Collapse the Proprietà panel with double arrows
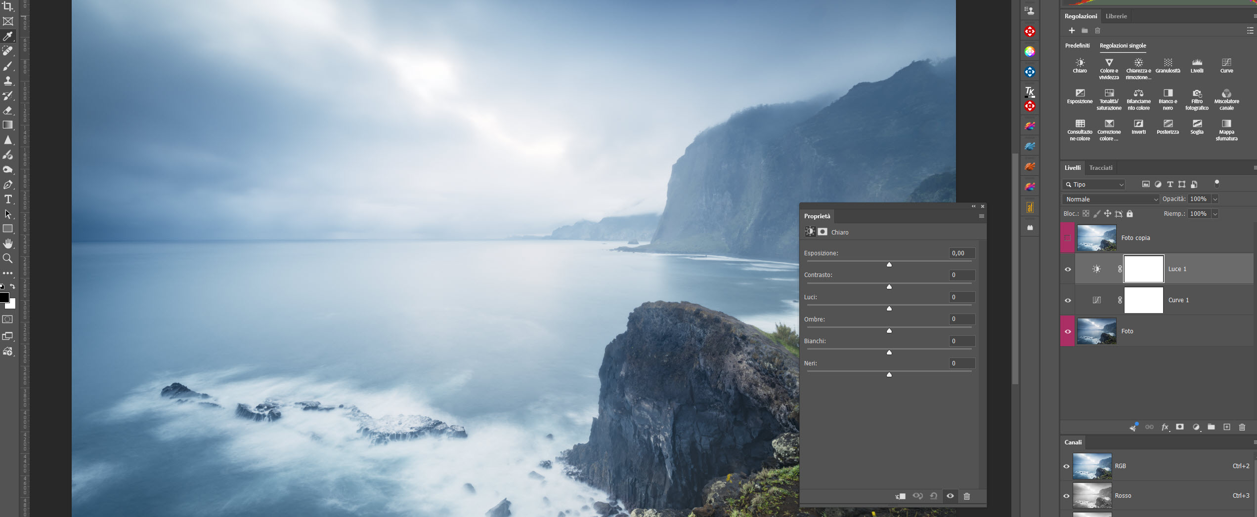 [x=973, y=206]
